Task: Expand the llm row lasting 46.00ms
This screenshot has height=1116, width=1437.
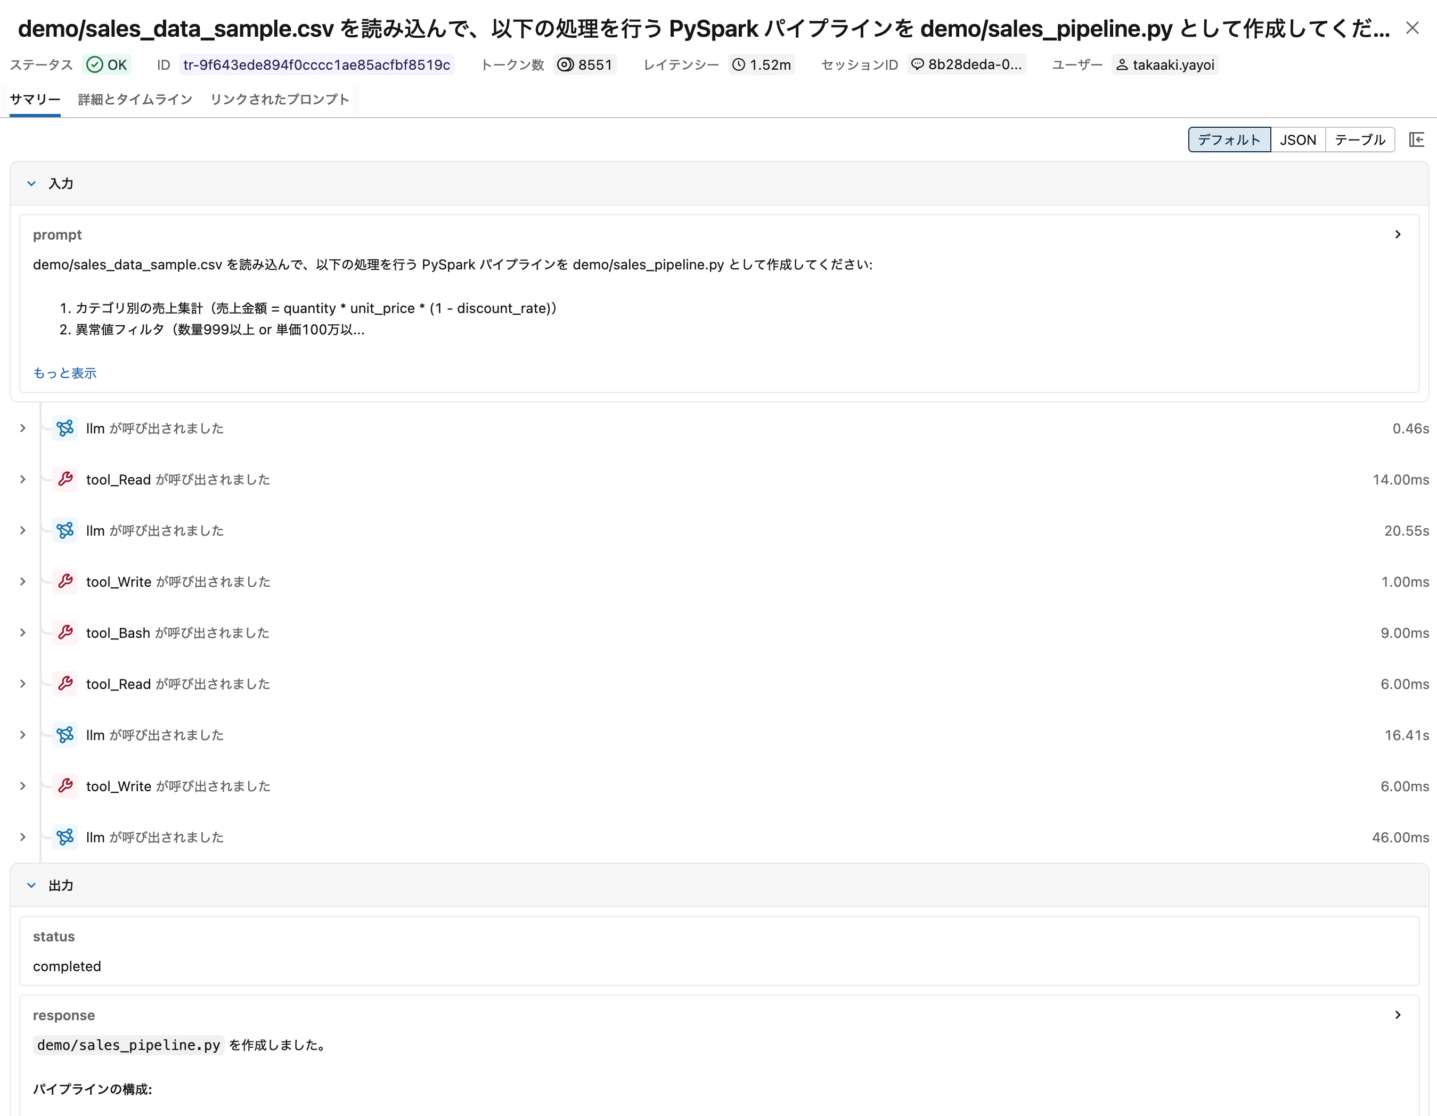Action: tap(23, 837)
